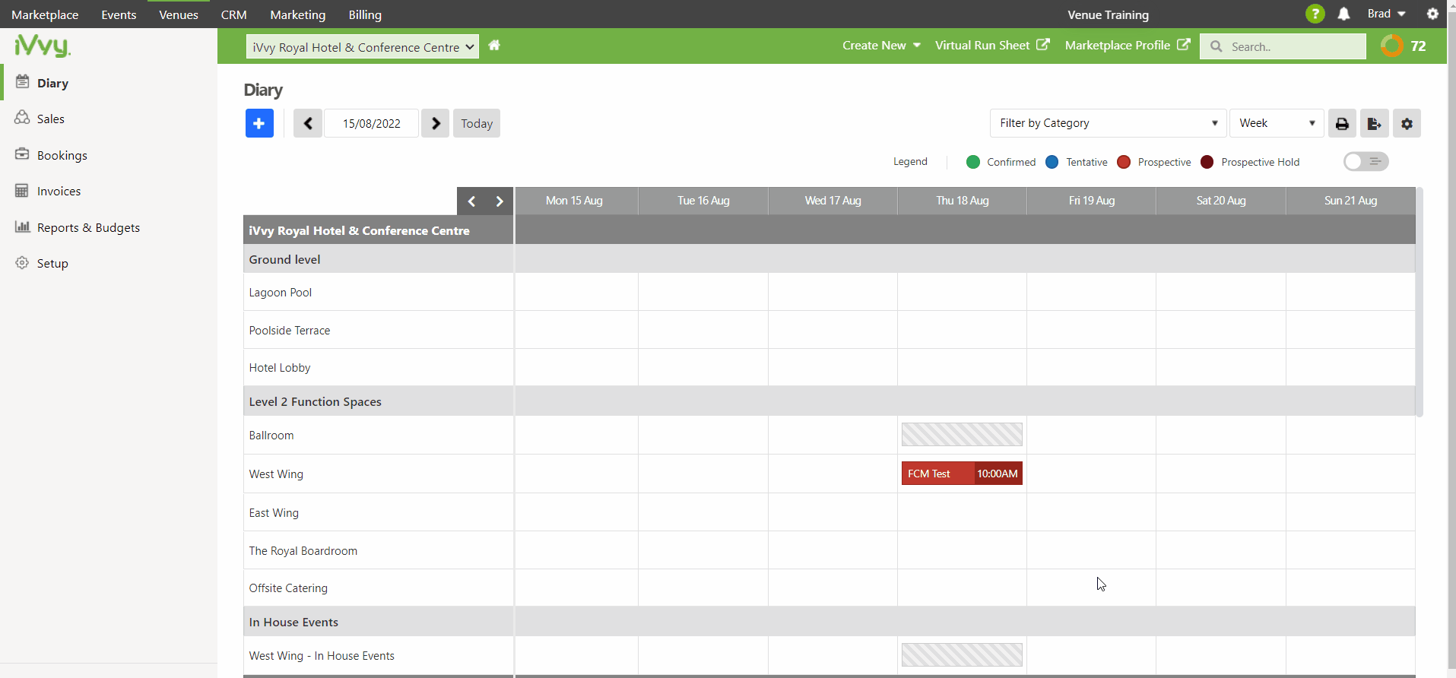Open the Brad user menu
Screen dimensions: 1456x678
1387,14
